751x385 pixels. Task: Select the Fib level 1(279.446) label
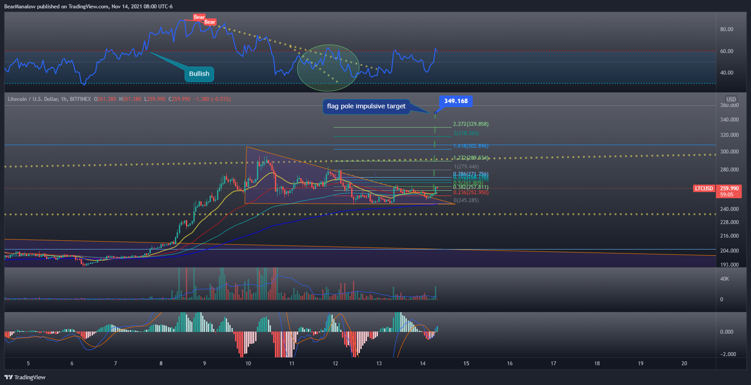click(466, 167)
